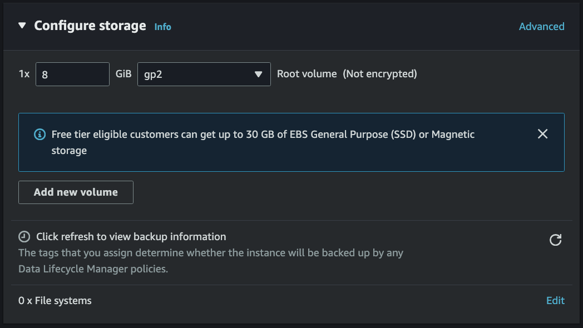Click 'Click refresh to view backup information' text
The image size is (583, 328).
pyautogui.click(x=131, y=236)
